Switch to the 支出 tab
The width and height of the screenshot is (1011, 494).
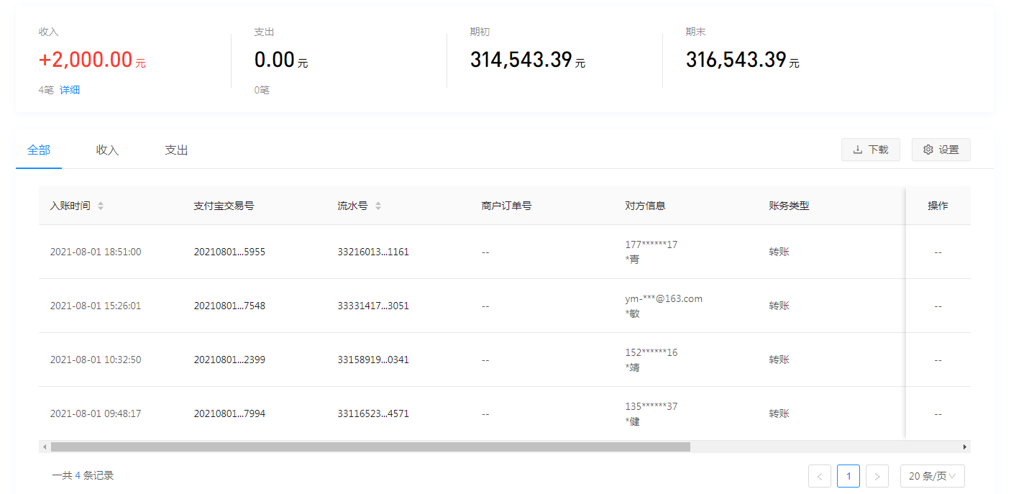(176, 150)
